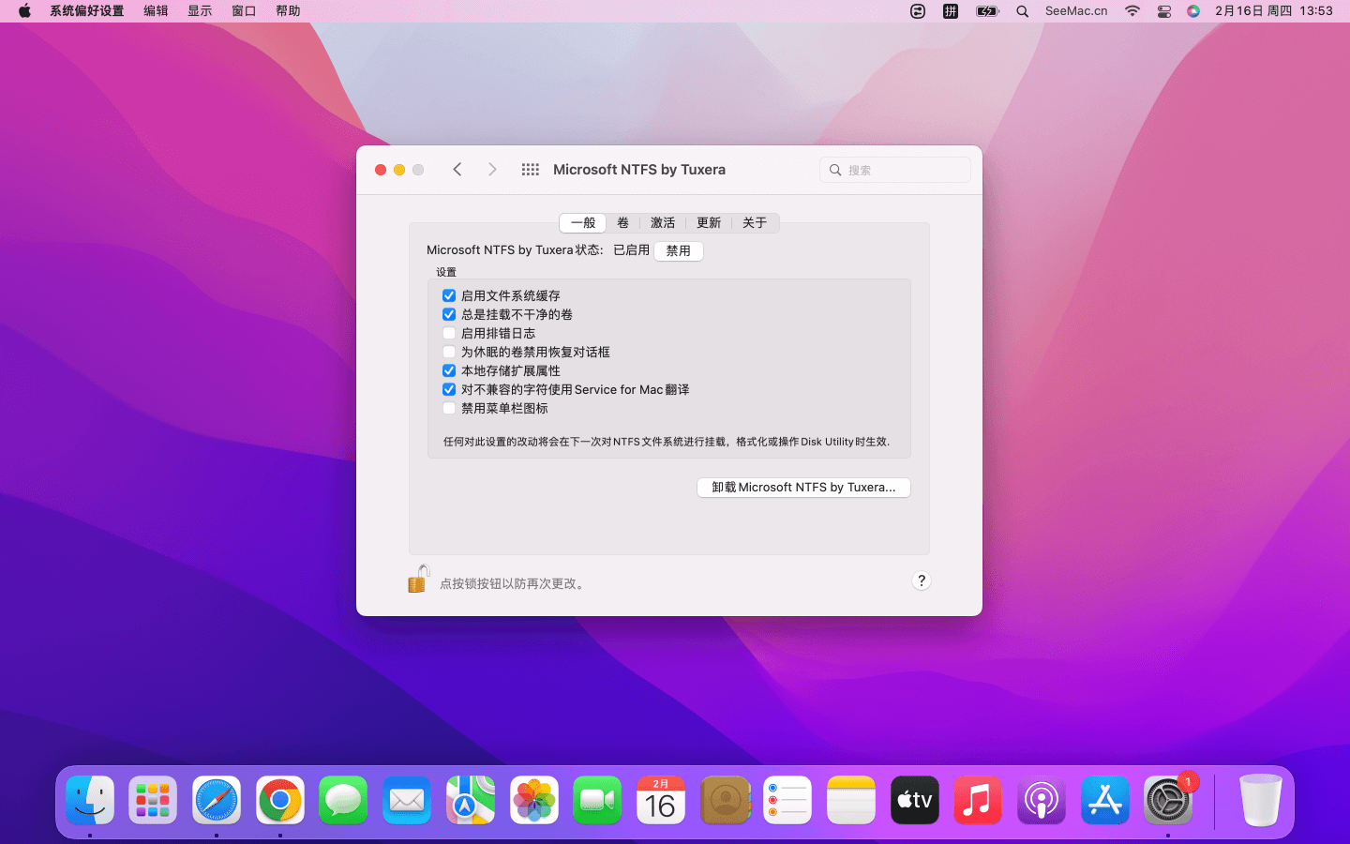Open Wi-Fi status menu

(1132, 11)
